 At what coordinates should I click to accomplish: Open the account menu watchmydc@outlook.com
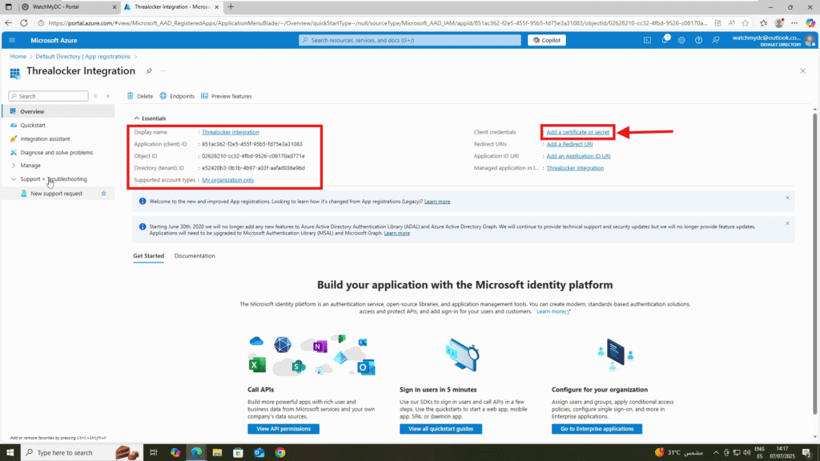pos(774,40)
